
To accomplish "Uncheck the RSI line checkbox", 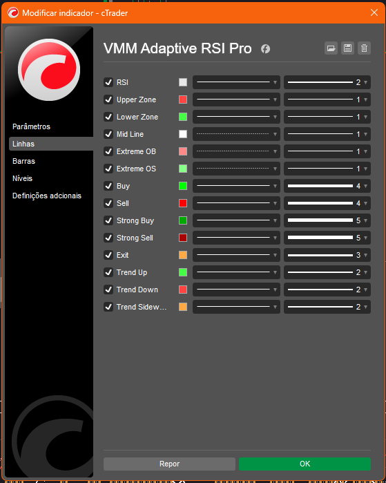I will click(x=108, y=82).
